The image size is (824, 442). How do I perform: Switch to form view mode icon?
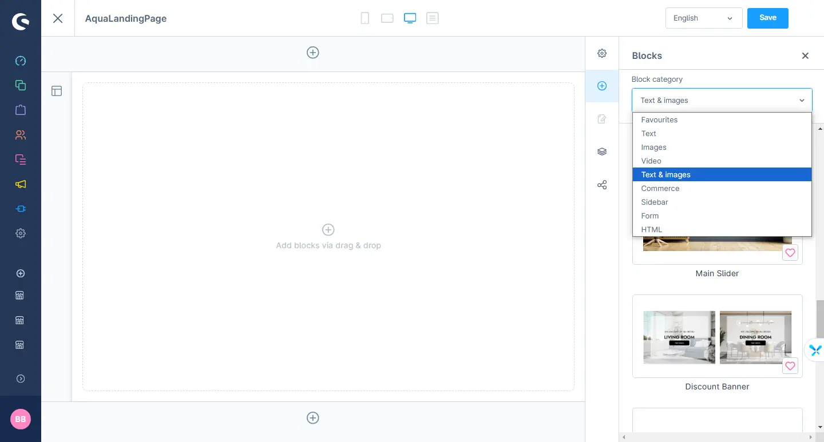click(x=433, y=18)
